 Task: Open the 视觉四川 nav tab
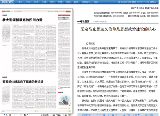pos(86,2)
